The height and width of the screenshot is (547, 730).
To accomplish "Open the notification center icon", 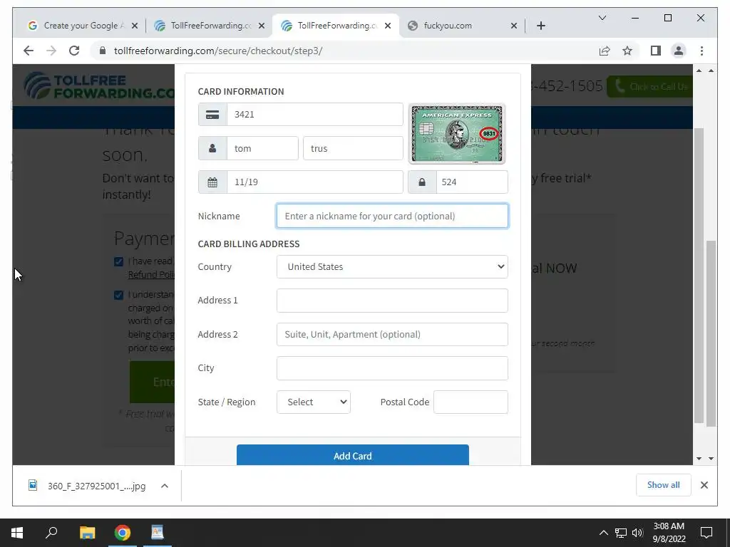I will tap(706, 533).
